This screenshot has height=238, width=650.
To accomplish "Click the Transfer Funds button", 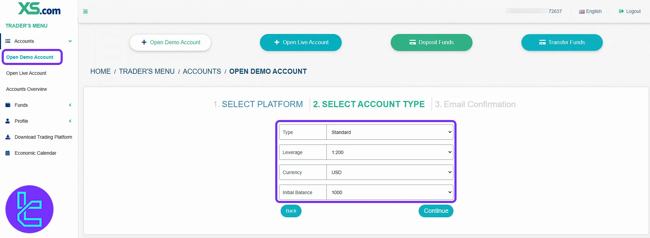I will (x=562, y=42).
